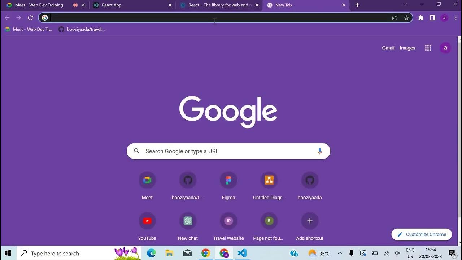Viewport: 462px width, 260px height.
Task: Click the microphone tray icon
Action: pos(351,253)
